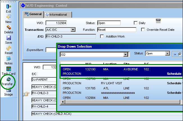Expand the 102 combo box arrow
The image size is (183, 121).
click(126, 54)
